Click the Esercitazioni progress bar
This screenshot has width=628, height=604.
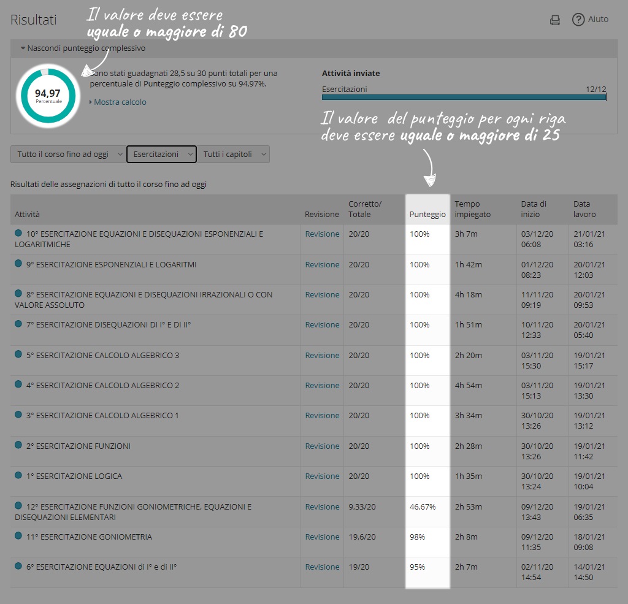coord(464,97)
